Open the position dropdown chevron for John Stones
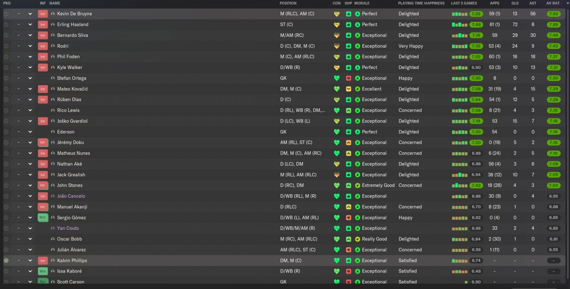570x289 pixels. click(30, 186)
